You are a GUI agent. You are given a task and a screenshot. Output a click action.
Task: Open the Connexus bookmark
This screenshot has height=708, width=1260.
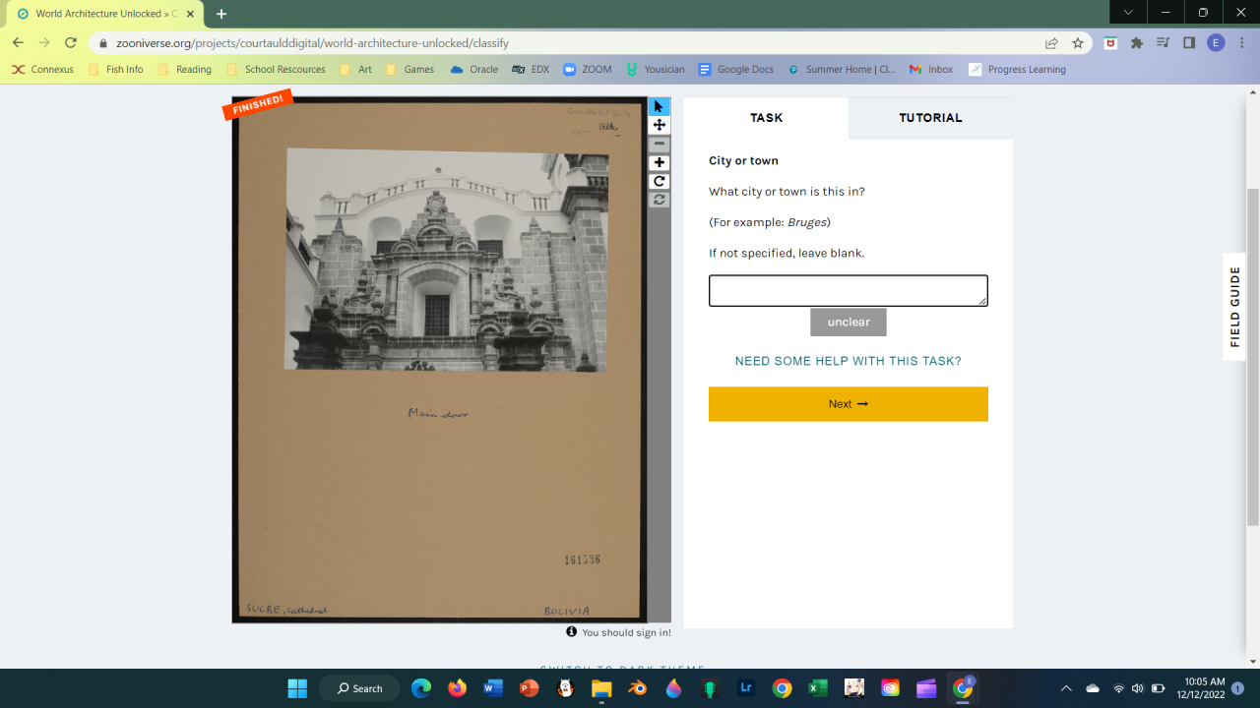tap(43, 70)
